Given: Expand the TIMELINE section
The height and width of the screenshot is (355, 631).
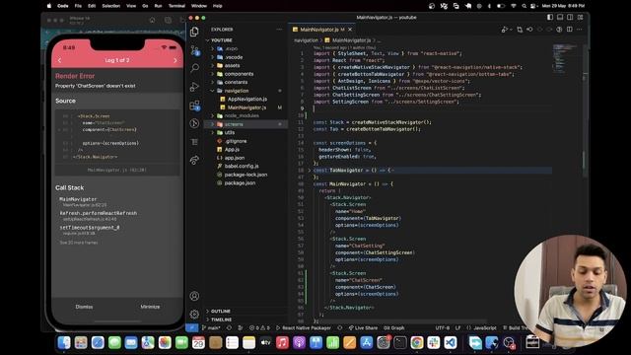Looking at the screenshot, I should click(x=221, y=319).
